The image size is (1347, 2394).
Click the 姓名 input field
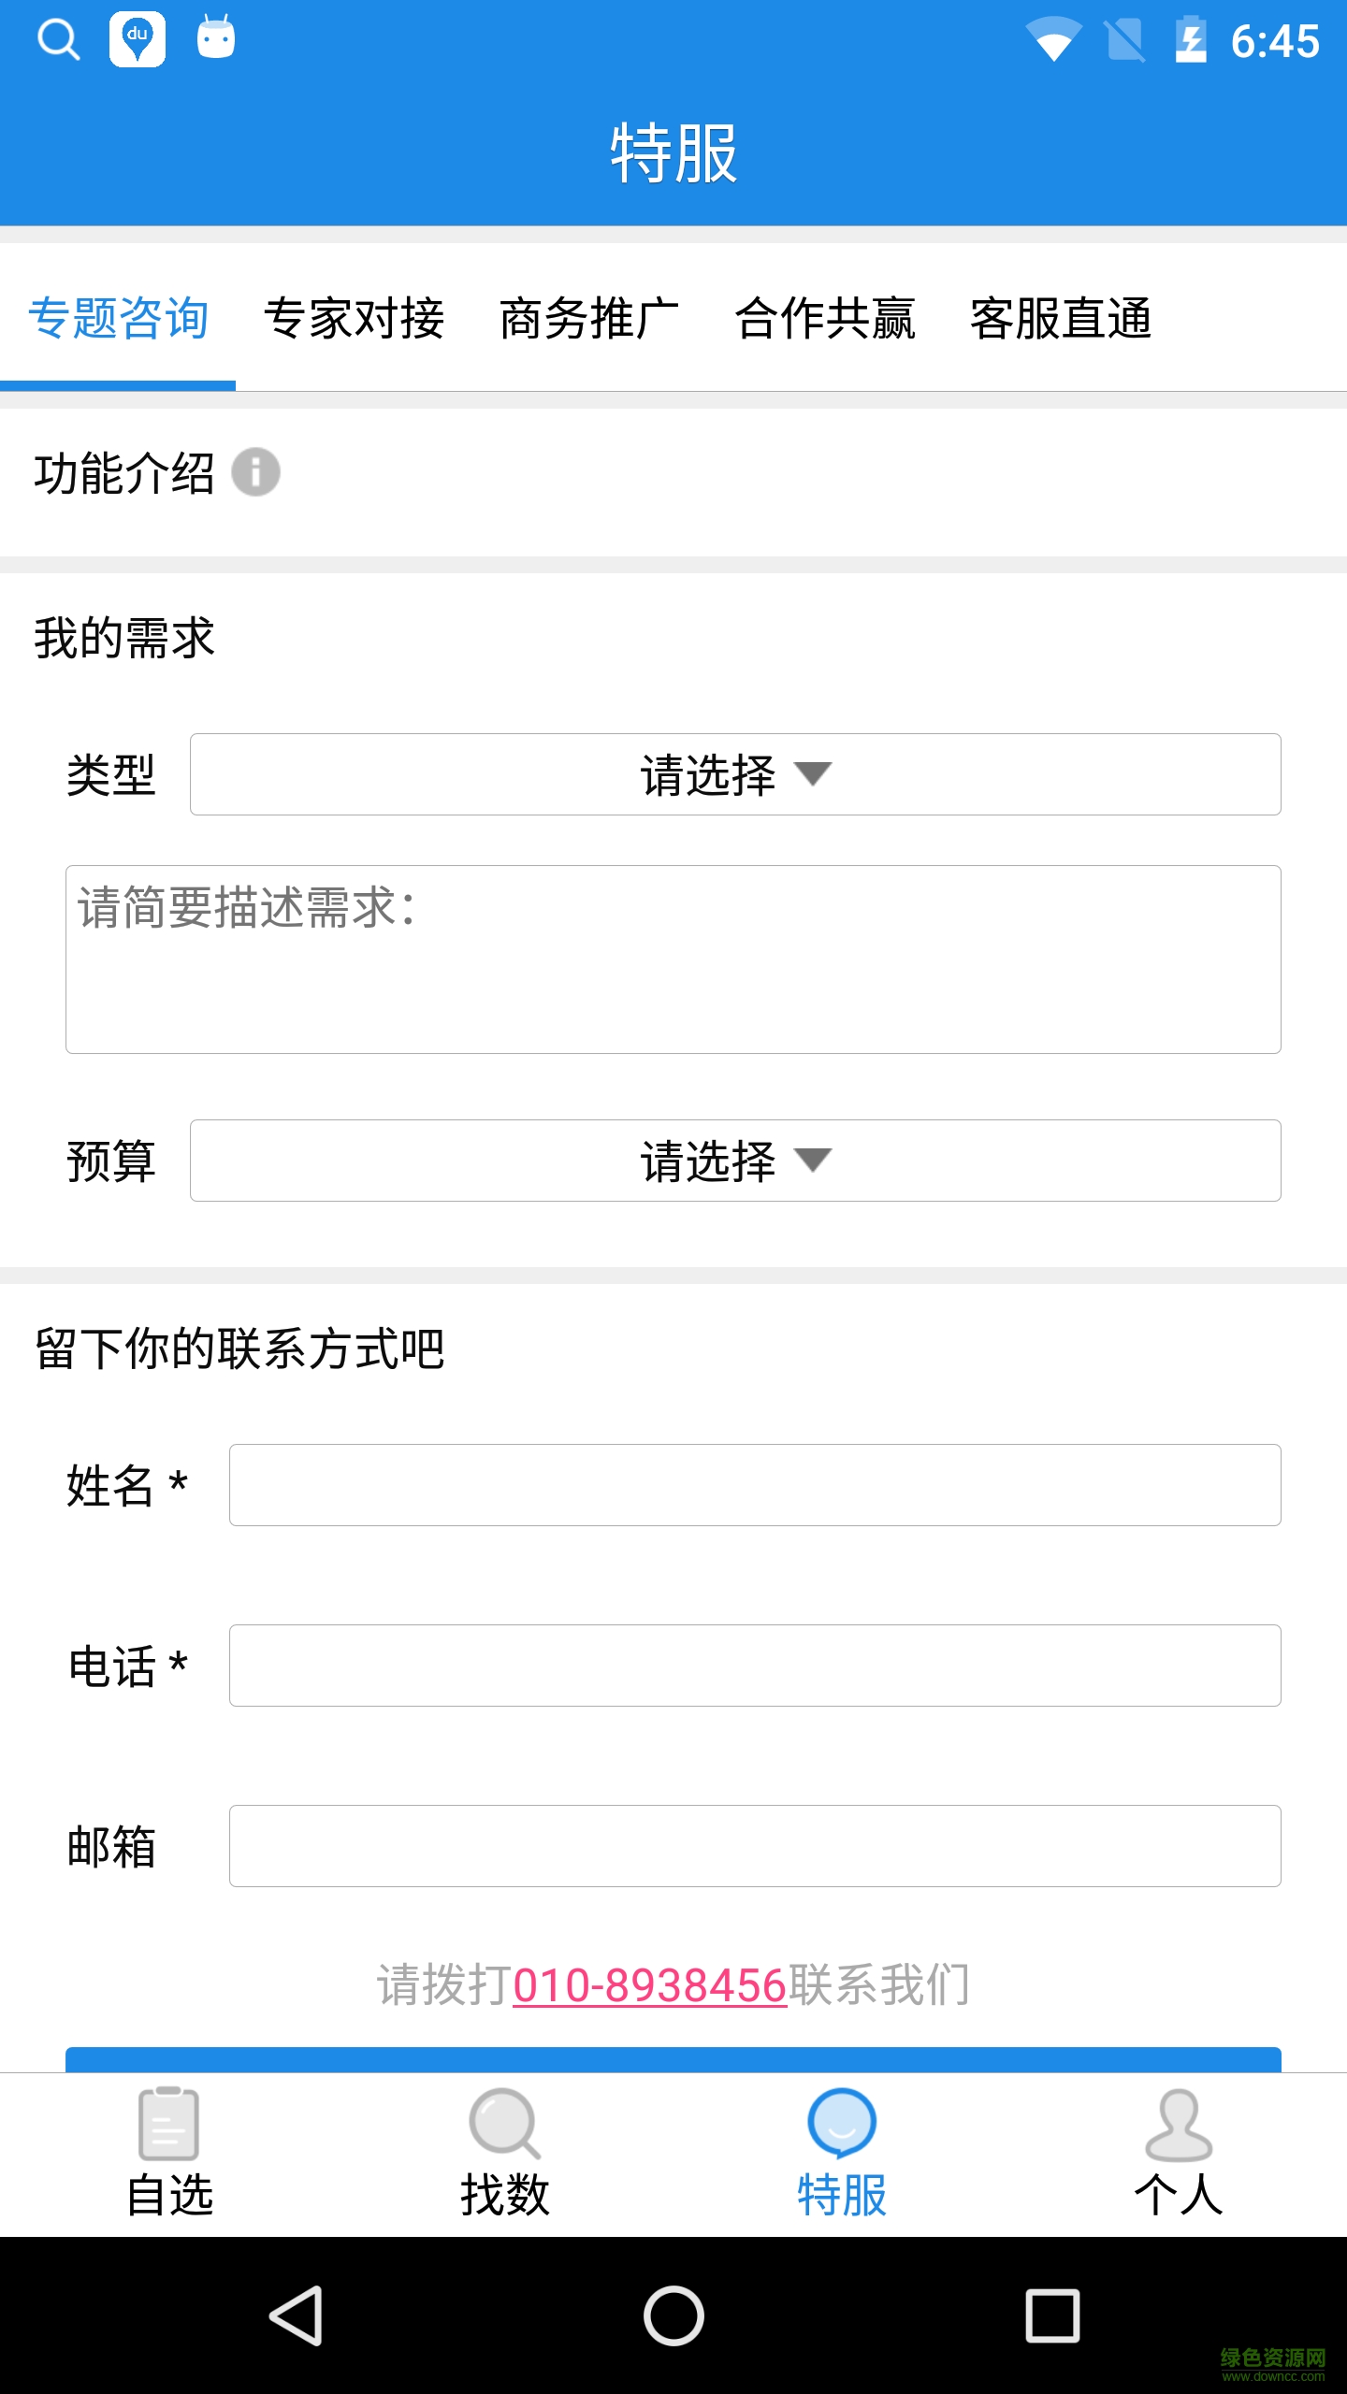click(x=755, y=1485)
